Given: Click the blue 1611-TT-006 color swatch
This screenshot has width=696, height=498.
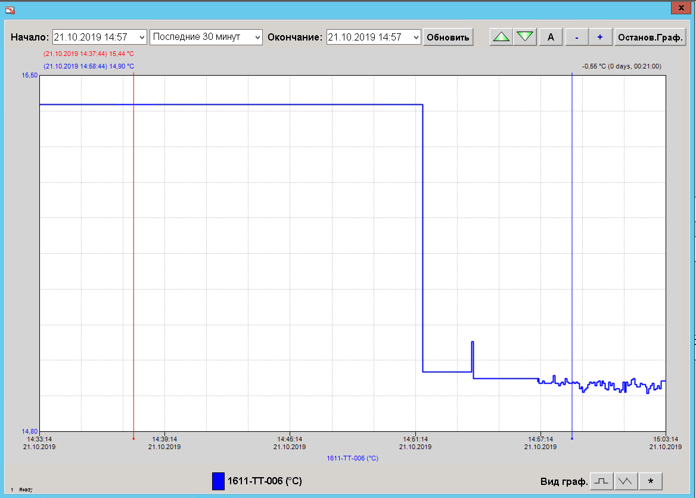Looking at the screenshot, I should point(218,481).
